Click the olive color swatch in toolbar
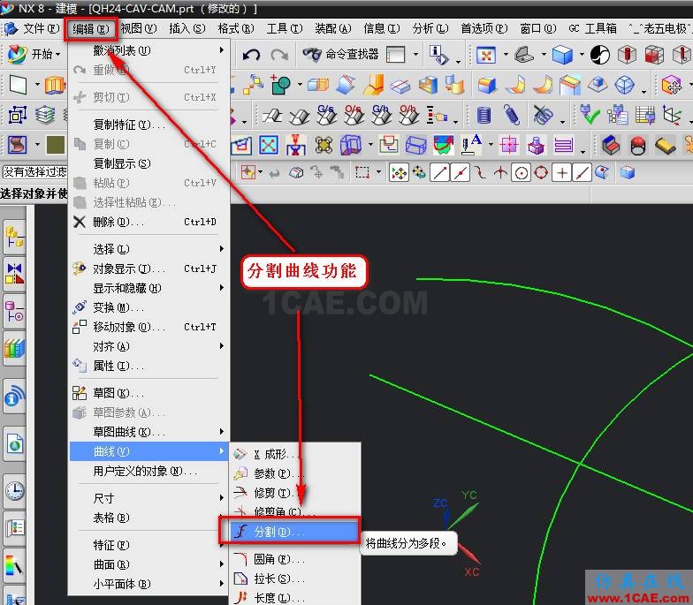 [56, 145]
